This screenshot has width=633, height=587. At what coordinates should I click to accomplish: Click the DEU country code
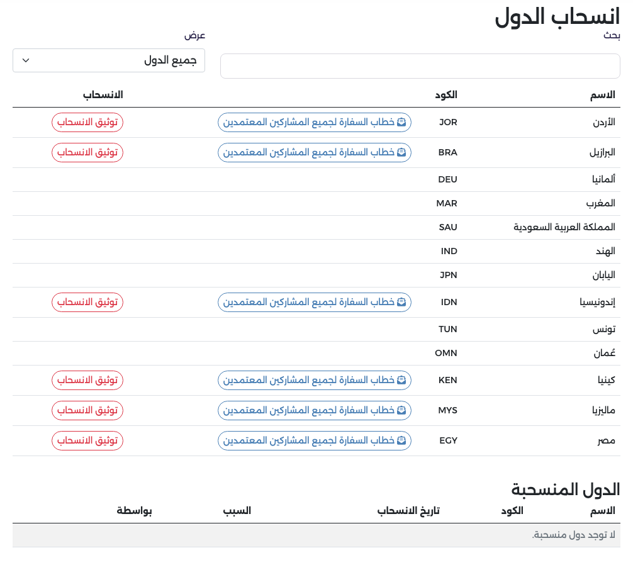click(x=448, y=179)
